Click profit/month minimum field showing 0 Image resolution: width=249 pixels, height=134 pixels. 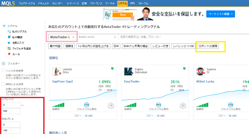(x=11, y=125)
